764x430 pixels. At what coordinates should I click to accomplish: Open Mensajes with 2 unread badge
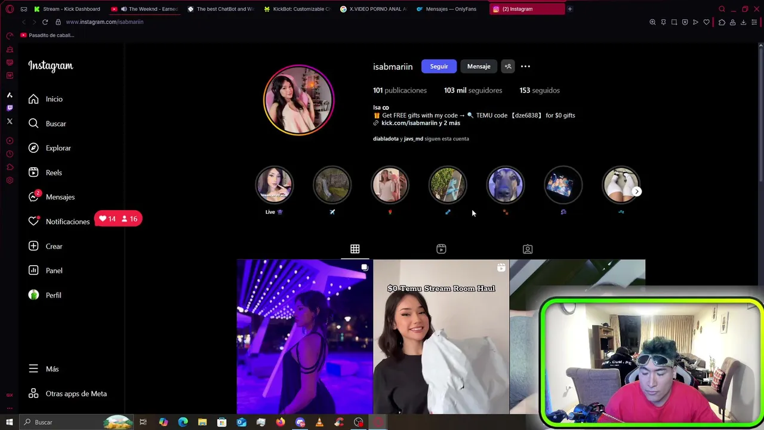point(51,197)
